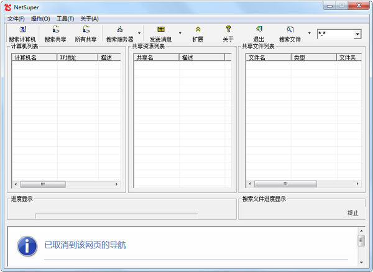Open dropdown arrow next to 搜索服务器
This screenshot has height=272, width=373.
click(139, 33)
